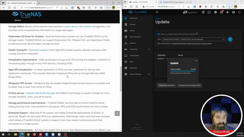The width and height of the screenshot is (244, 137).
Task: Open Chrome from the taskbar
Action: 28,134
